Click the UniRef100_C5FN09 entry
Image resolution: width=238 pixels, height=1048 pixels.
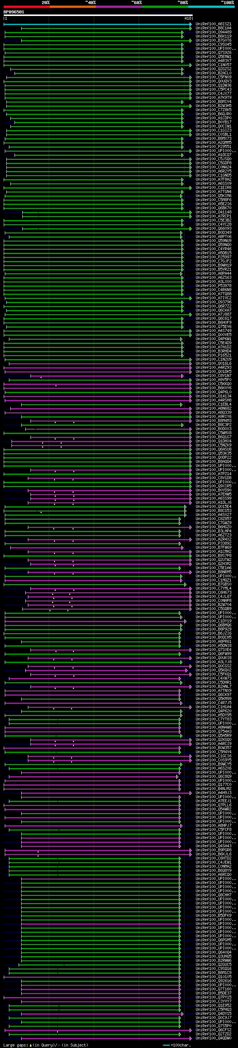tap(213, 77)
